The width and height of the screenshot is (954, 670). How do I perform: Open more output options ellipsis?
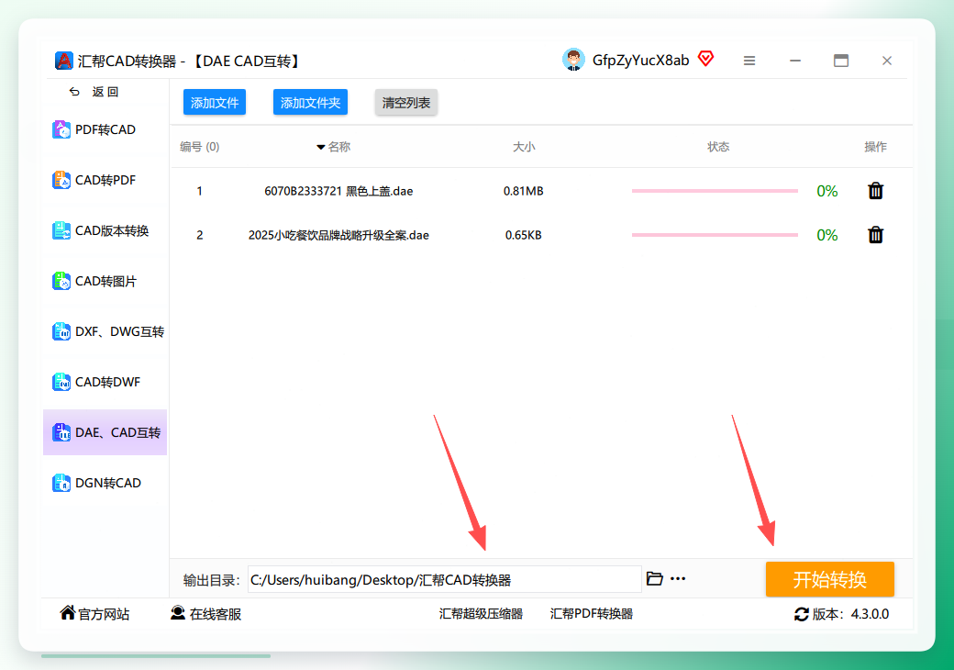(x=678, y=579)
